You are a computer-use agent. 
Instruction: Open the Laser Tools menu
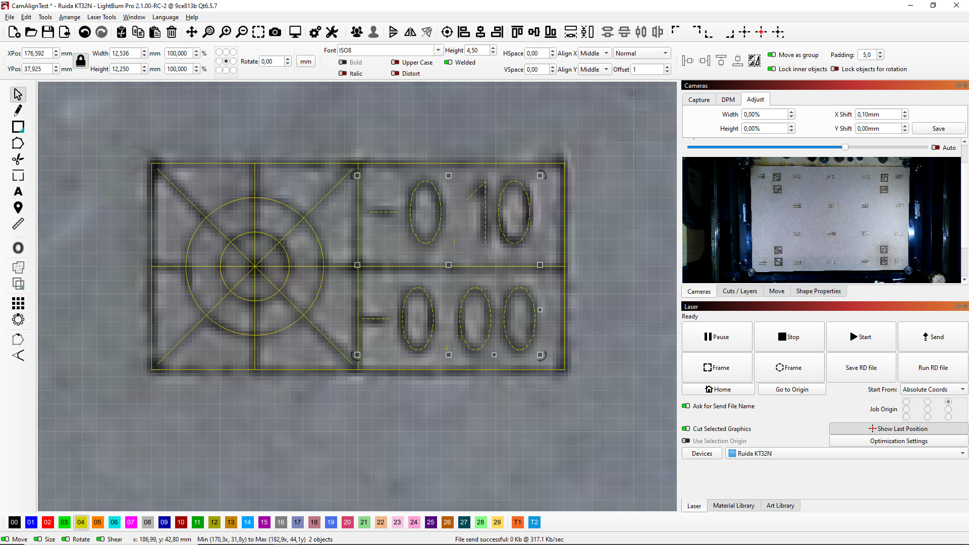101,17
